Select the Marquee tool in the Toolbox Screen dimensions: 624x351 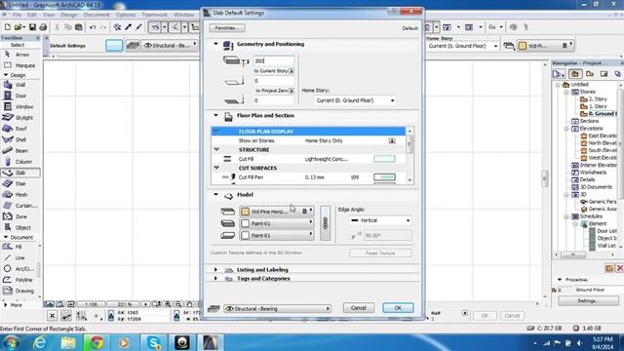coord(19,65)
